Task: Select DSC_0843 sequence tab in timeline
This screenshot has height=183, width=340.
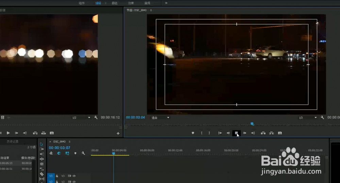Action: click(60, 142)
